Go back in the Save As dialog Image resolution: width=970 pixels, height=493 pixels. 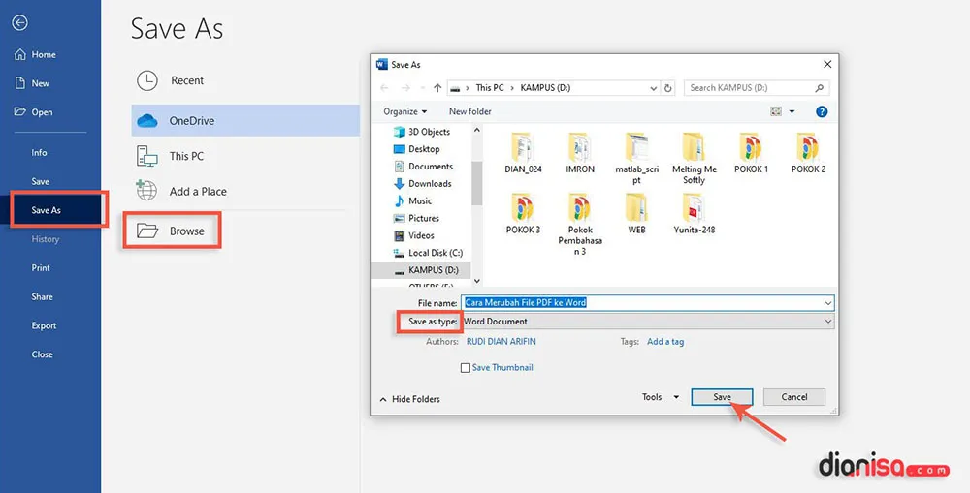click(x=384, y=88)
